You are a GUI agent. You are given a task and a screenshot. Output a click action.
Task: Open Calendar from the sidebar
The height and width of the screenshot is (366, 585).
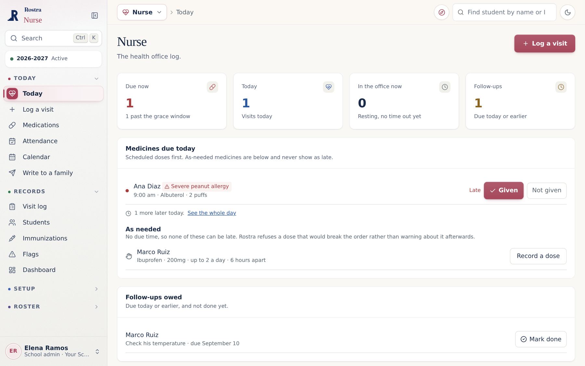(53, 157)
